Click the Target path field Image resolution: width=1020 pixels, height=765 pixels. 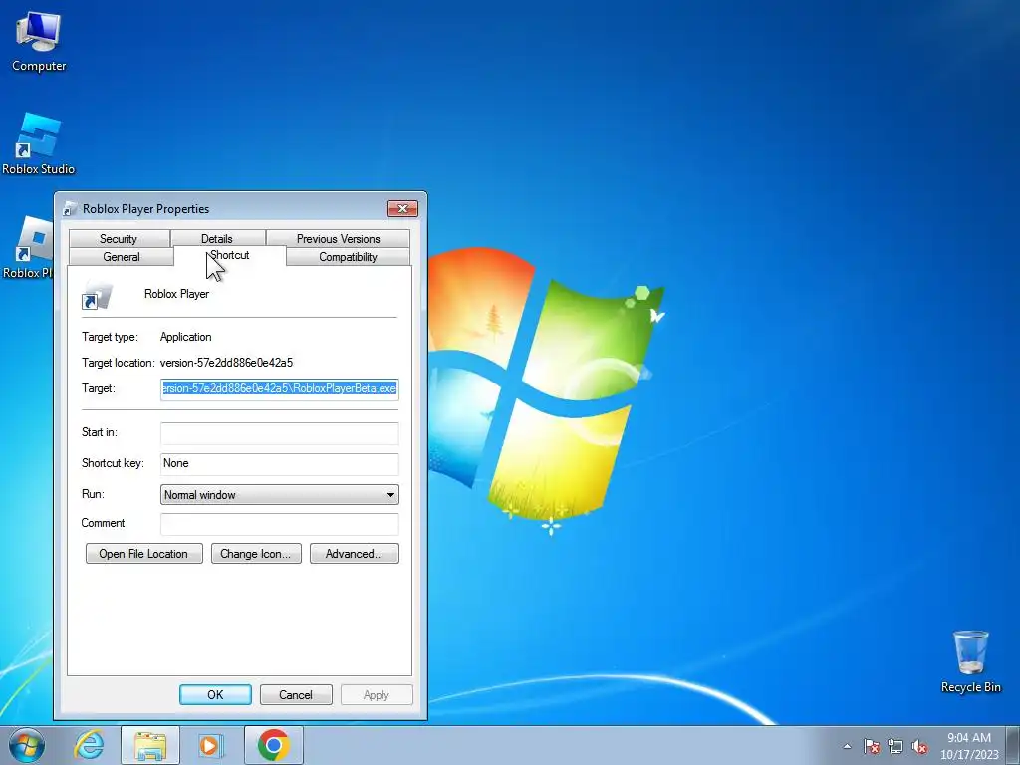coord(280,389)
